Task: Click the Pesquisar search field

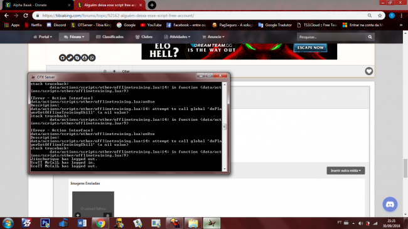Action: coord(331,37)
